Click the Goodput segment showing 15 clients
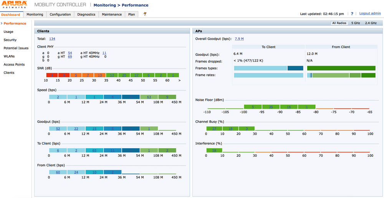The image size is (384, 198). coord(94,128)
